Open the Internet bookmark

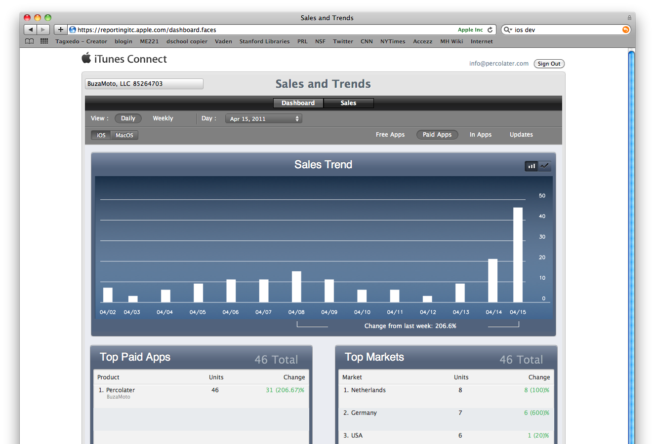pos(482,41)
